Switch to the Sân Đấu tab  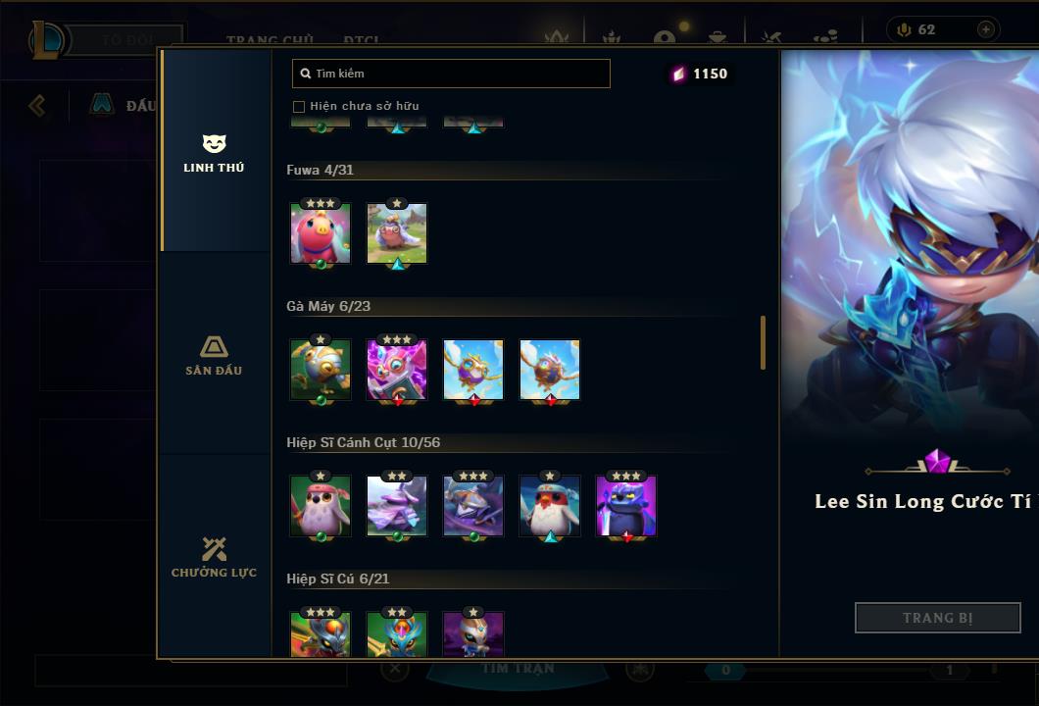214,356
